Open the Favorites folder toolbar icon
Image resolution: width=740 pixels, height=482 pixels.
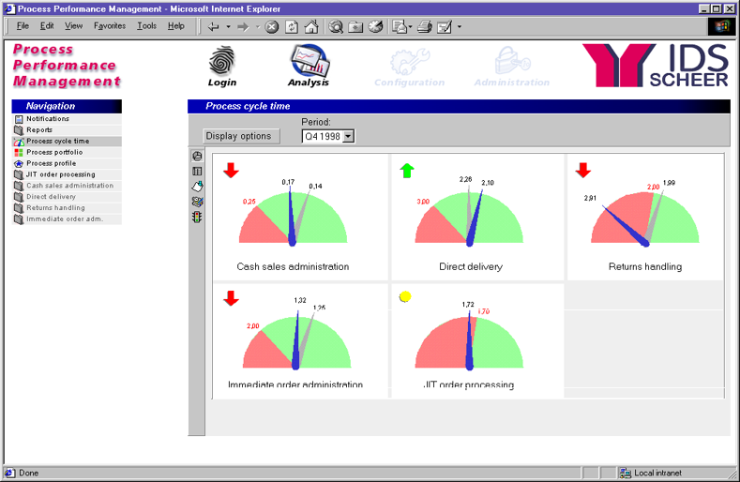pos(355,27)
